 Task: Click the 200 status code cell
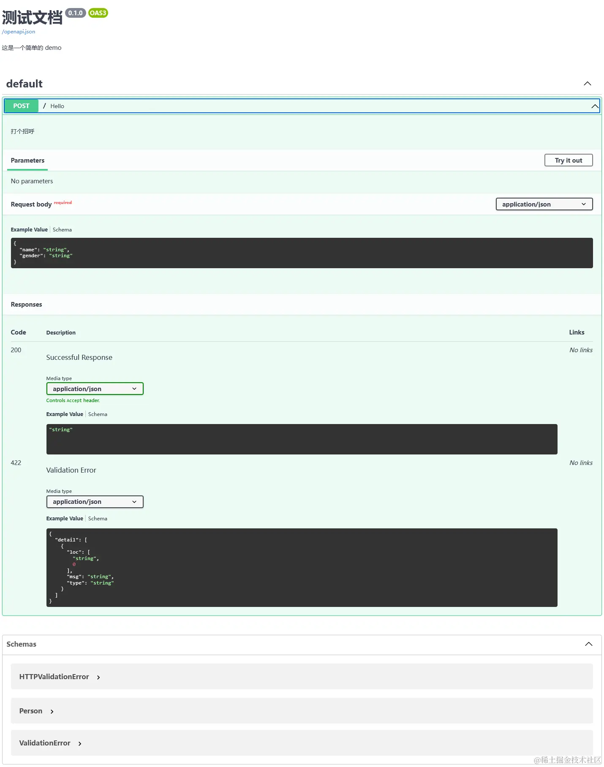point(16,350)
